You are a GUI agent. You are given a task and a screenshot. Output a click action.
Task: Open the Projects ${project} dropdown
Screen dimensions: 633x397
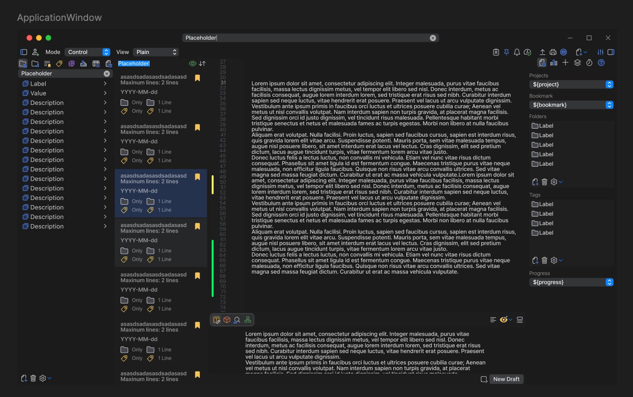[571, 84]
